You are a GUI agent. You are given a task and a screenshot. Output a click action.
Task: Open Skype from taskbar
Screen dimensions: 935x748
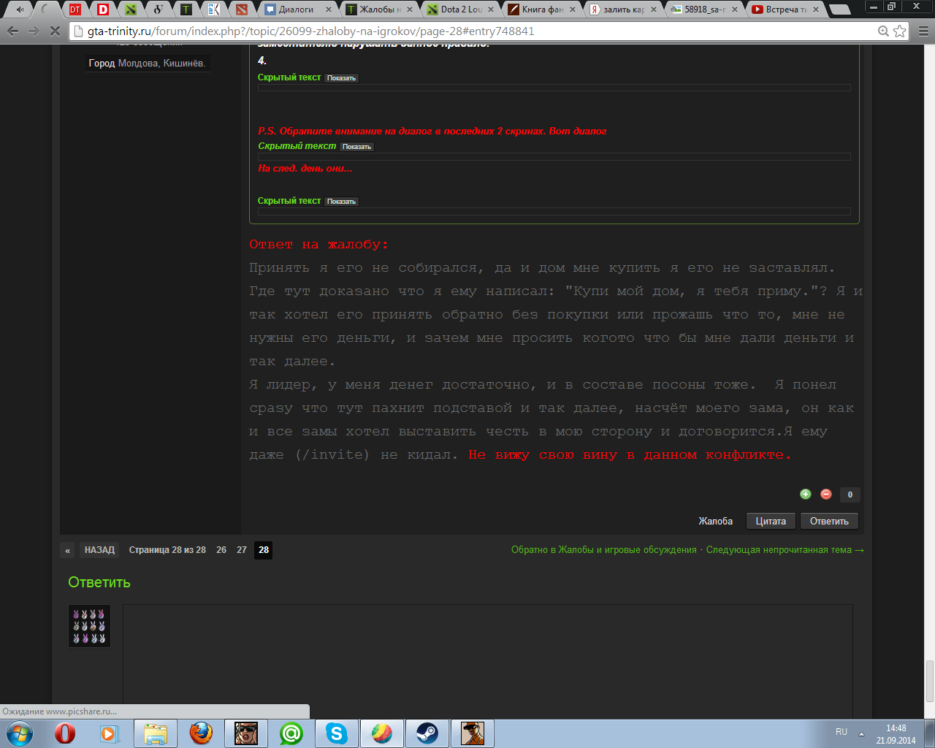point(337,733)
